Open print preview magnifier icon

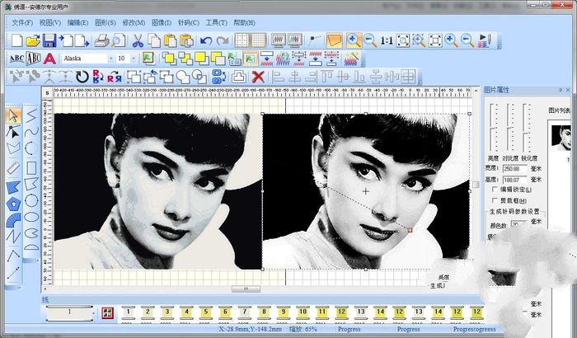point(119,40)
